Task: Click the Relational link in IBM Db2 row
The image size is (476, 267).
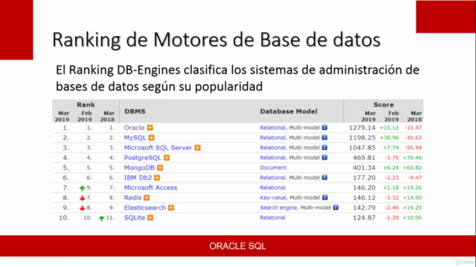Action: [x=273, y=178]
